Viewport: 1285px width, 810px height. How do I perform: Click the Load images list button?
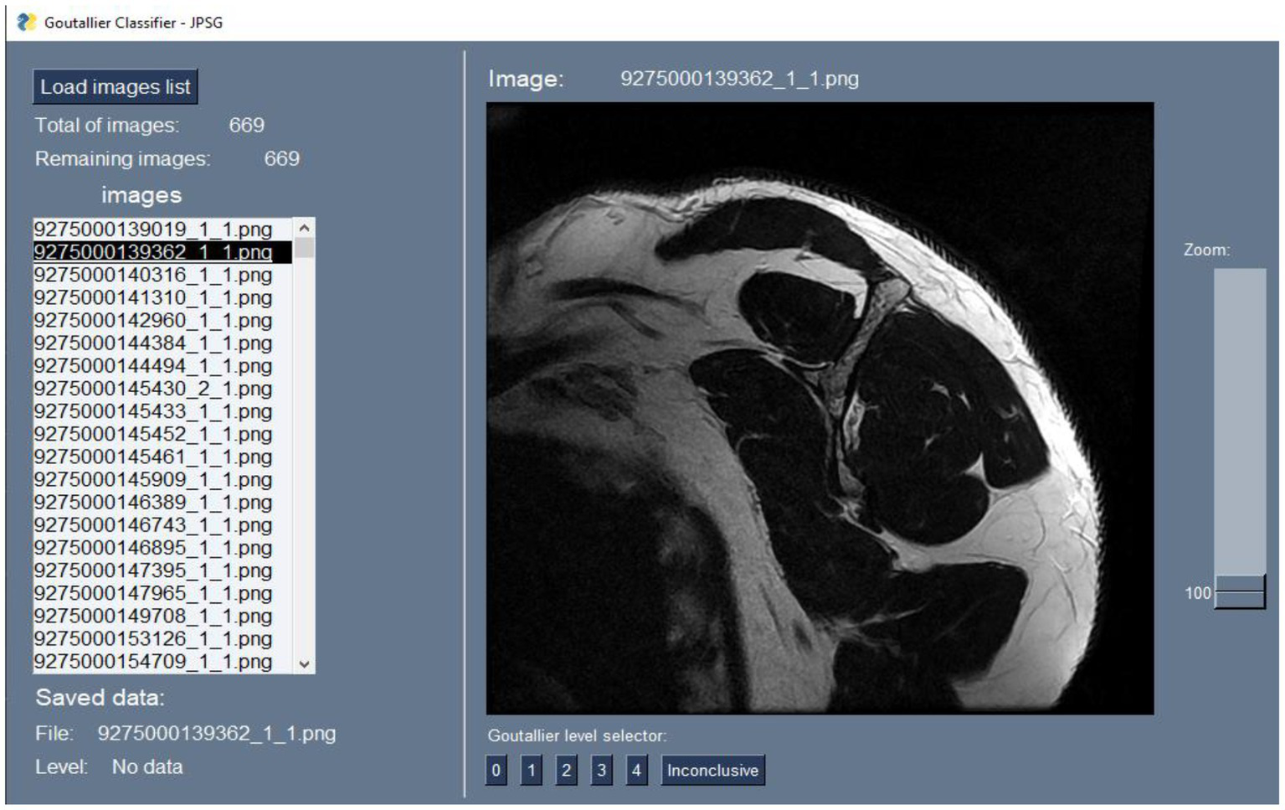click(116, 87)
